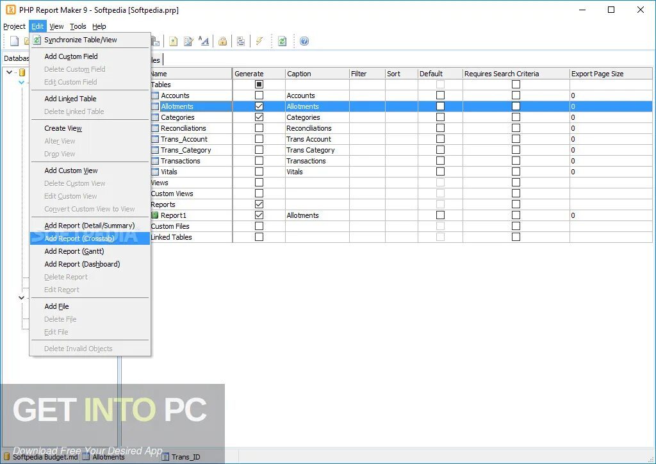The width and height of the screenshot is (656, 464).
Task: Click the Trans_Account table icon
Action: [155, 139]
